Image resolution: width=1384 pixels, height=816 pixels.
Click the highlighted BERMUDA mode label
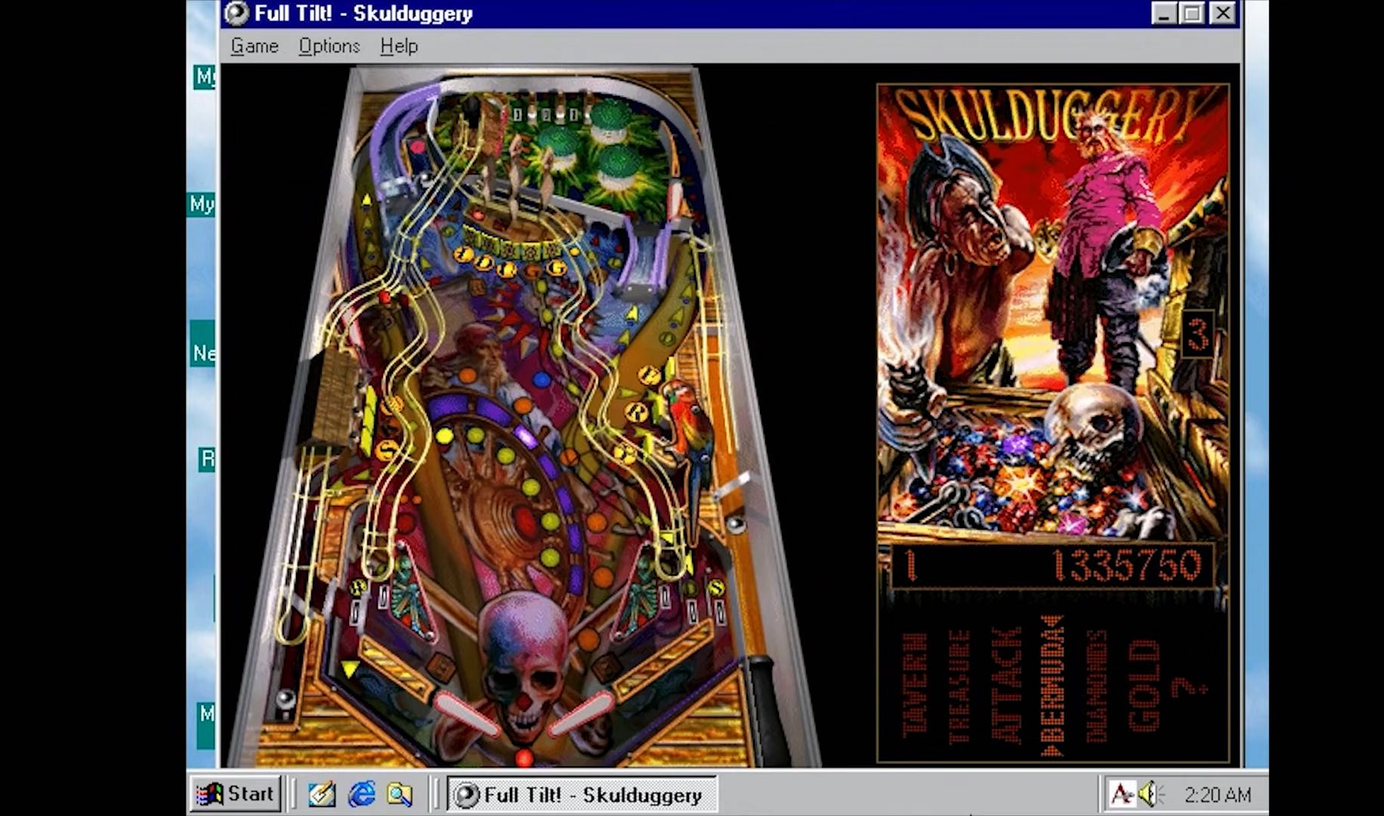click(x=1053, y=686)
